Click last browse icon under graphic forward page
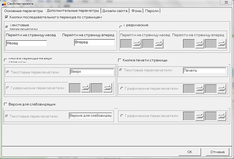The image size is (234, 159). click(x=222, y=44)
